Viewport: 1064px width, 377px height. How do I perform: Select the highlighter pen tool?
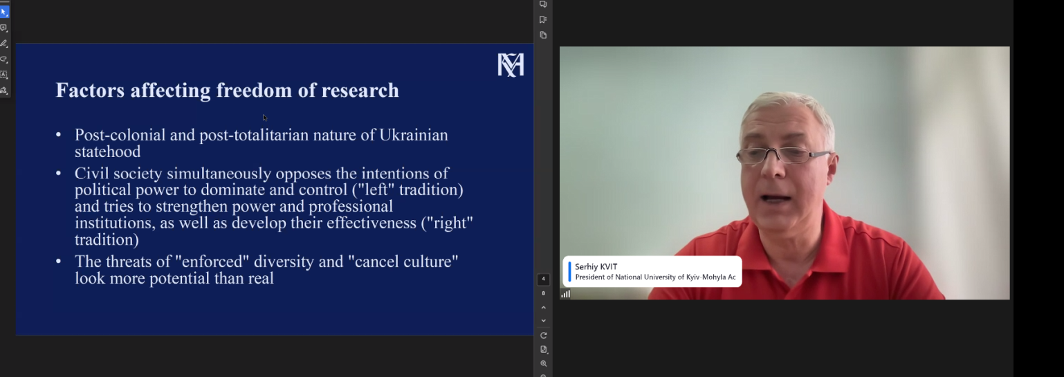[3, 44]
